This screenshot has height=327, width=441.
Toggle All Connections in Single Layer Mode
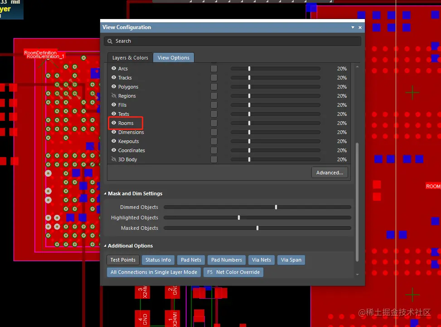click(x=154, y=272)
